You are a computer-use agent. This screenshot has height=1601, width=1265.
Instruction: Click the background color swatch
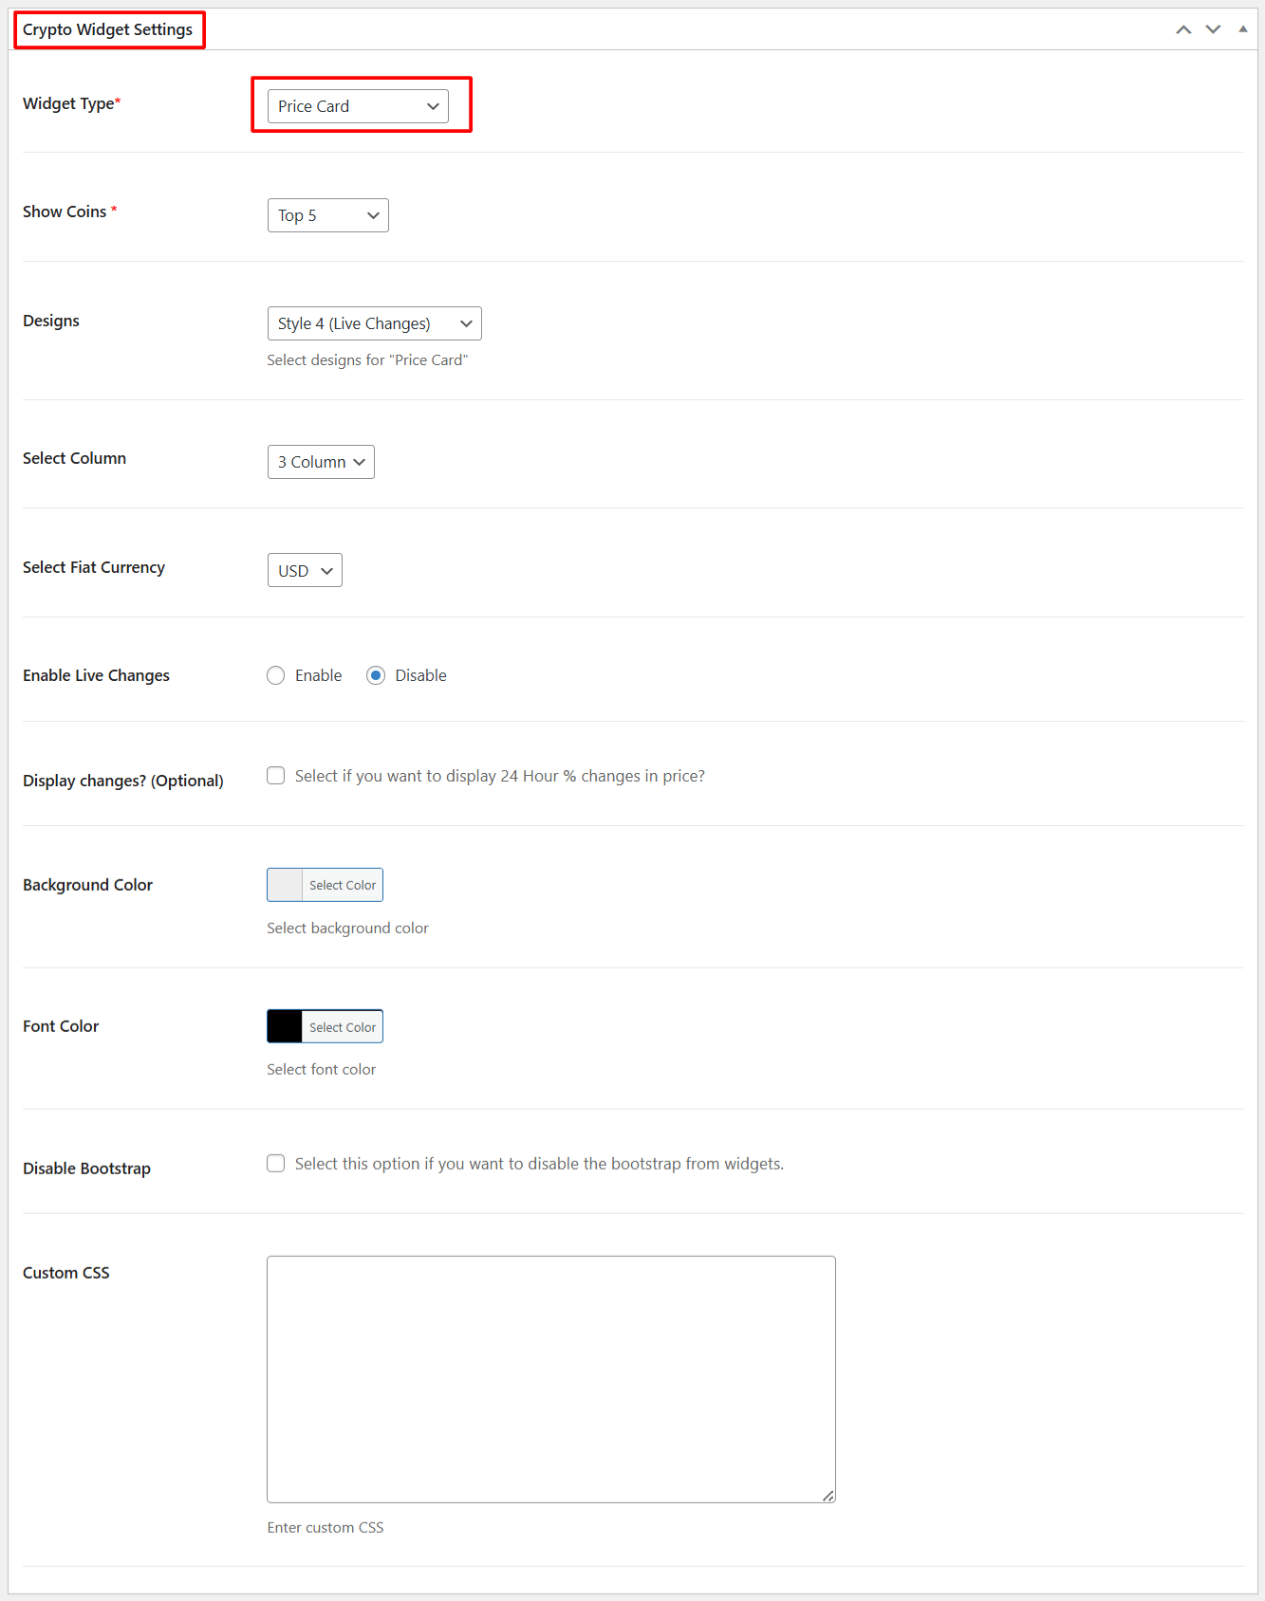pyautogui.click(x=285, y=885)
